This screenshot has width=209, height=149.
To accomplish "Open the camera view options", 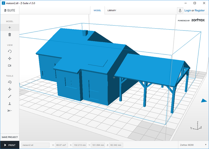I will tap(10, 65).
